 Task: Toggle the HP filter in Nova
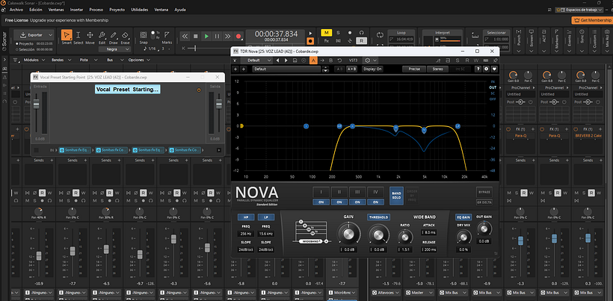[245, 217]
